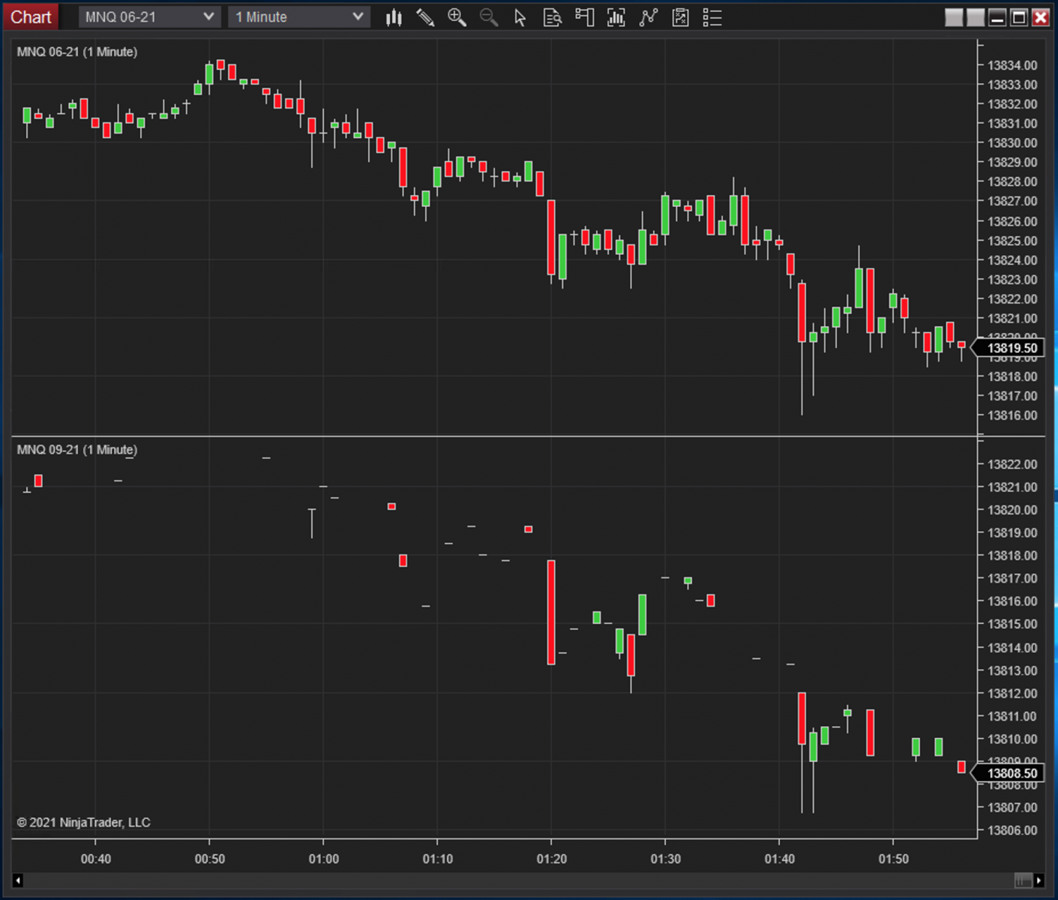Minimize the Chart window
The height and width of the screenshot is (900, 1058).
tap(997, 17)
